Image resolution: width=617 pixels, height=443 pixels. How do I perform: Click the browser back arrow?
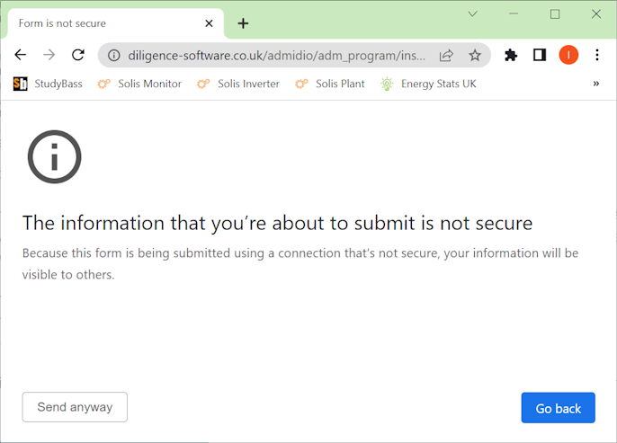tap(21, 55)
